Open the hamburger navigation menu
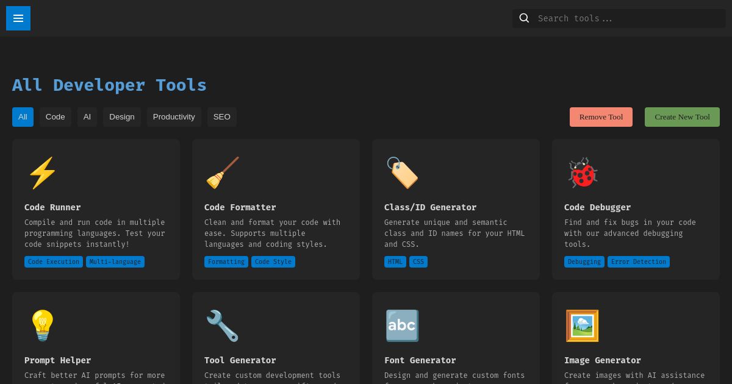This screenshot has width=732, height=384. click(18, 18)
